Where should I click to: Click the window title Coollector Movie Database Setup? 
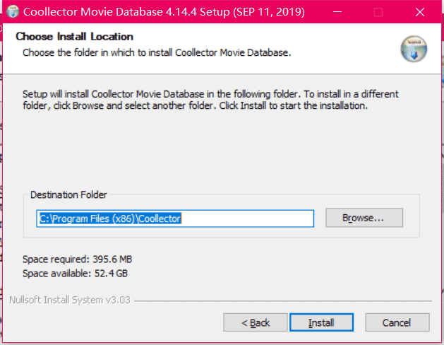pos(164,12)
